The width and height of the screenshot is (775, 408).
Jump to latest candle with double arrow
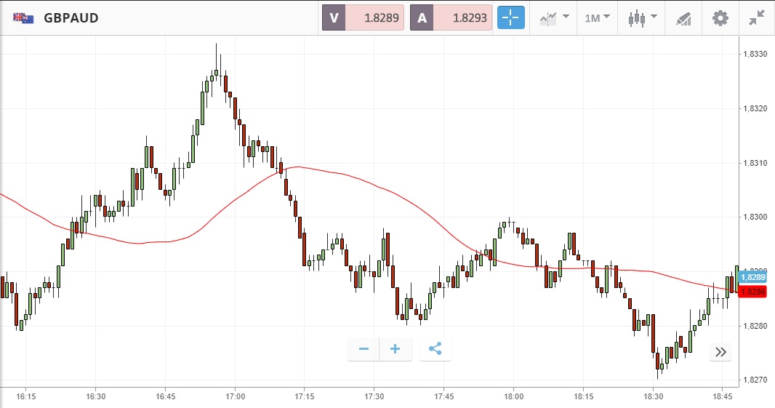720,352
